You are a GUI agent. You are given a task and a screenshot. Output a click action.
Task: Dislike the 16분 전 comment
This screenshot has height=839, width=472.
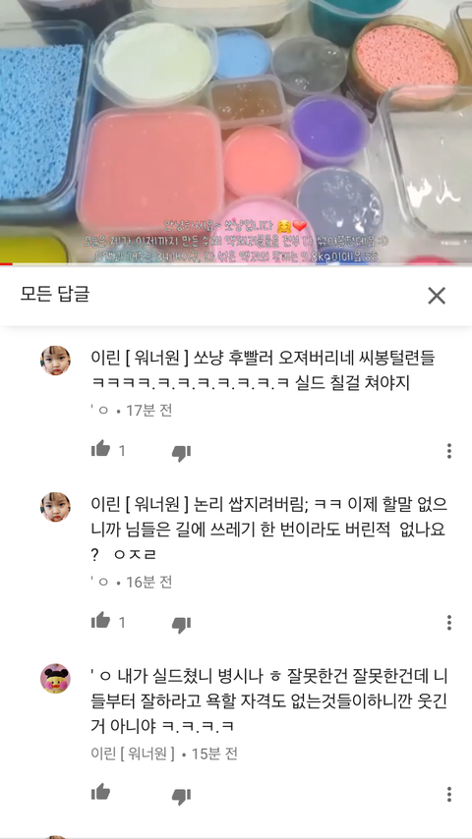point(181,624)
